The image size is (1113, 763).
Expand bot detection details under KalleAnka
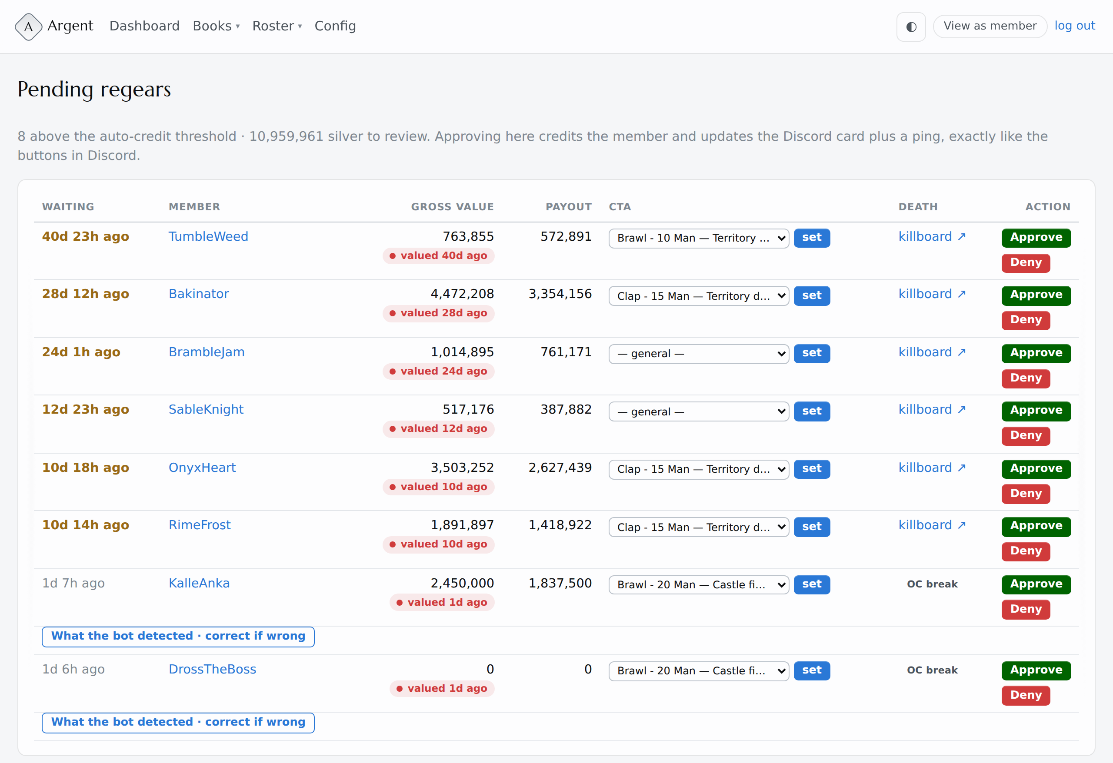click(x=178, y=637)
